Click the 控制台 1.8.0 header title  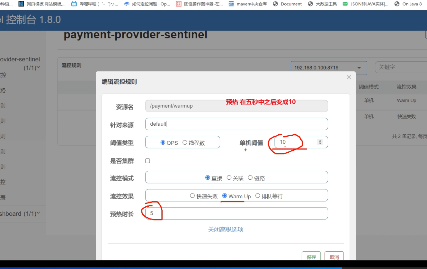point(33,20)
